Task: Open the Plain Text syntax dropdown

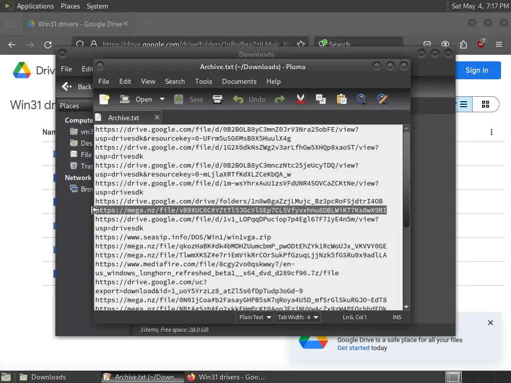Action: click(255, 317)
